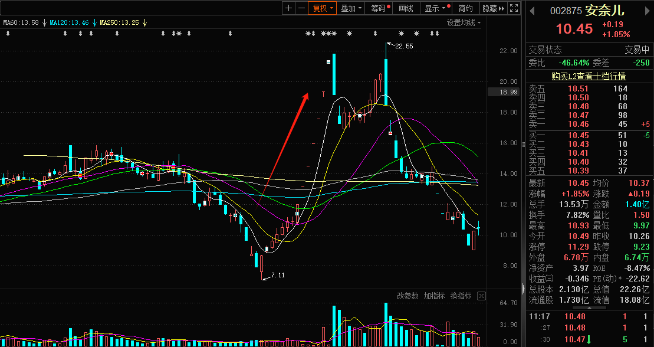Enter full-screen chart mode icon
Image resolution: width=654 pixels, height=347 pixels.
(x=514, y=8)
